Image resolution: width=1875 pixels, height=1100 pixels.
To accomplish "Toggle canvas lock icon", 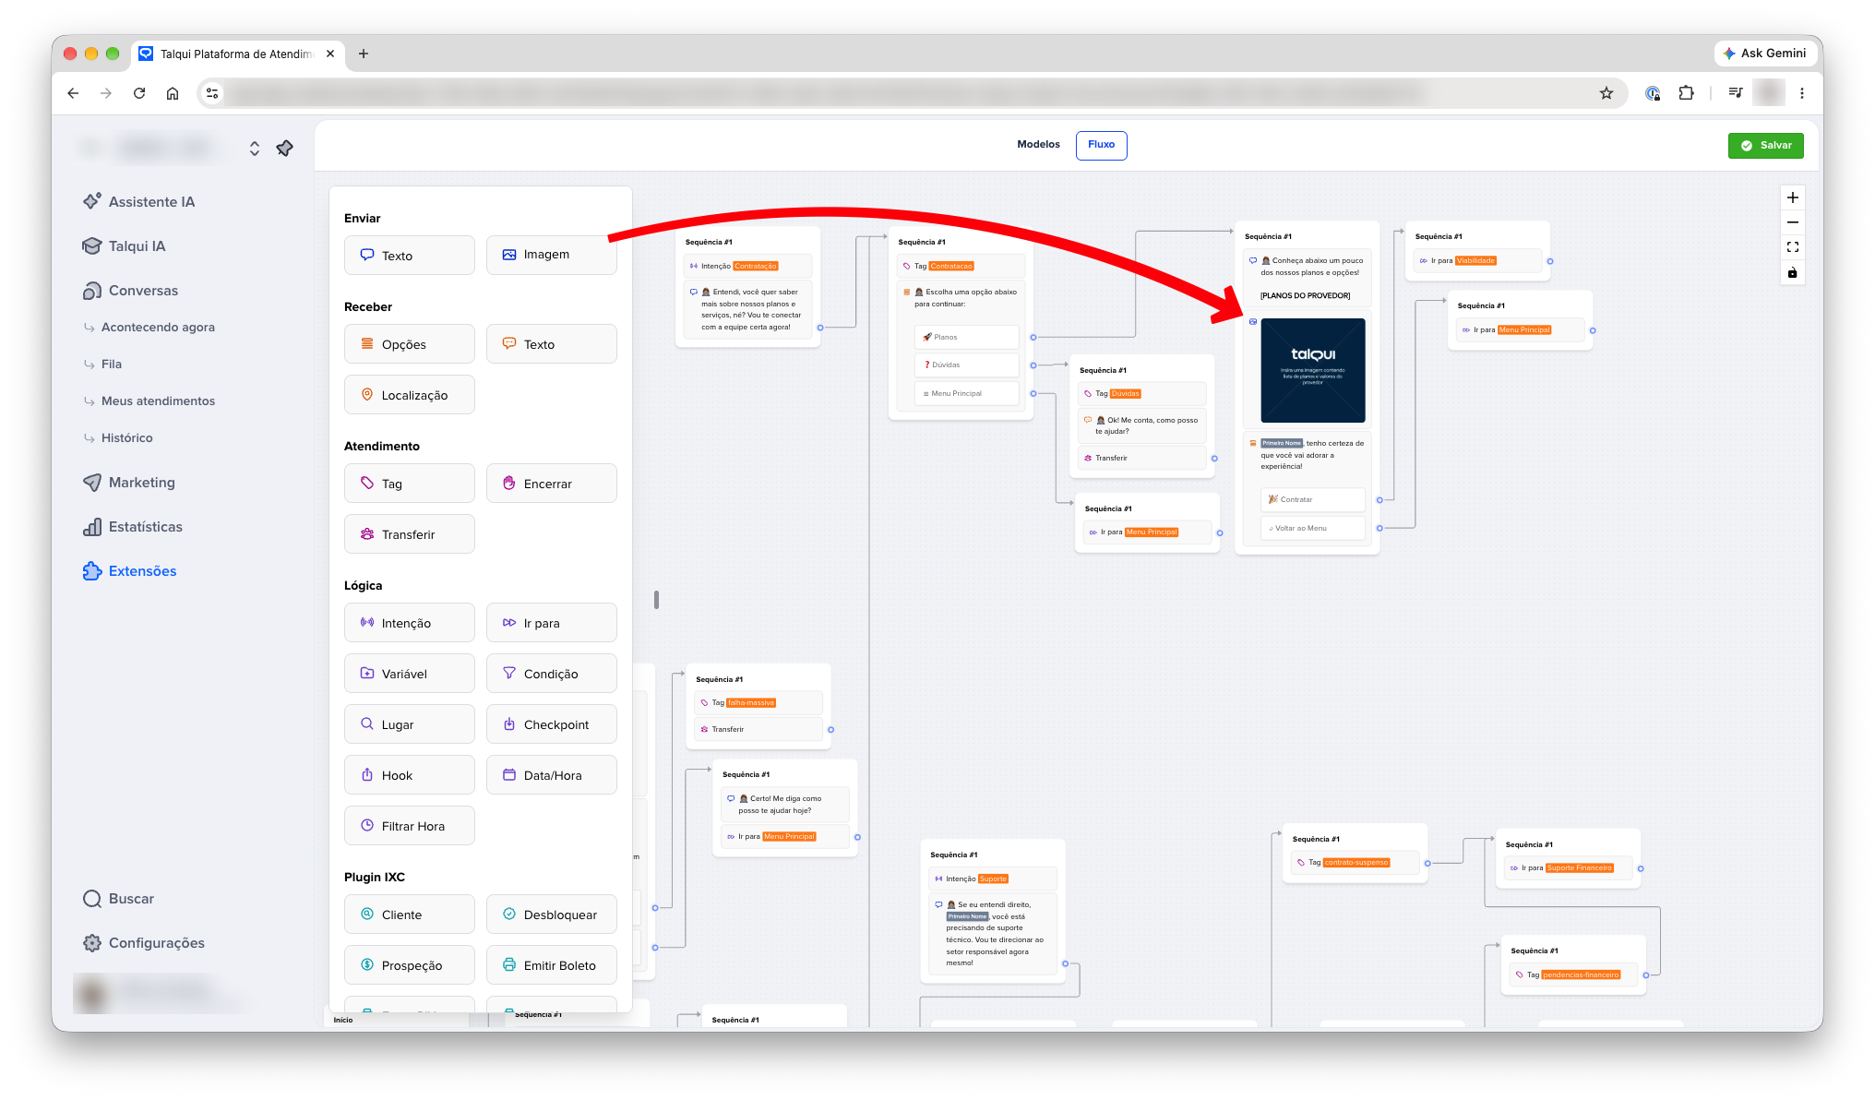I will (1792, 272).
